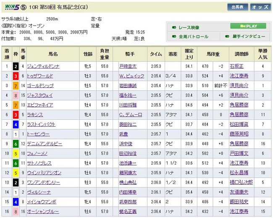Open horse ゴールドシップ's profile link
The width and height of the screenshot is (273, 218).
(39, 86)
